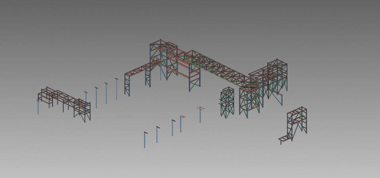
Task: Click the braced trestle frame left of the main tower
Action: (127, 84)
